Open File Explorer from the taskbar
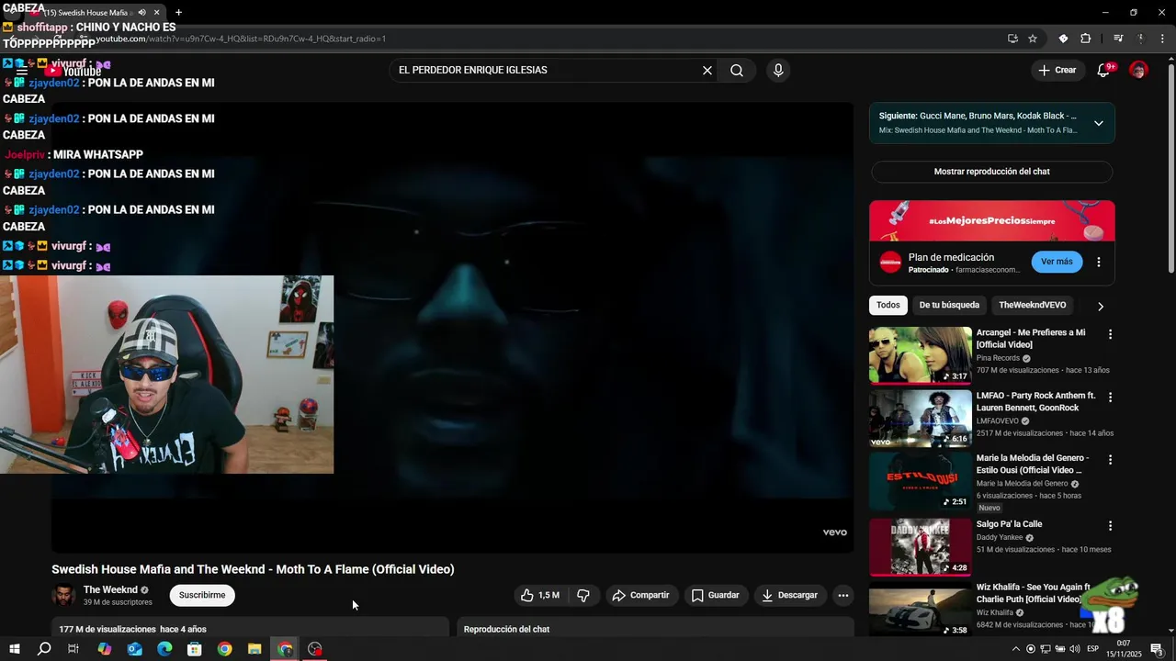 pyautogui.click(x=254, y=649)
